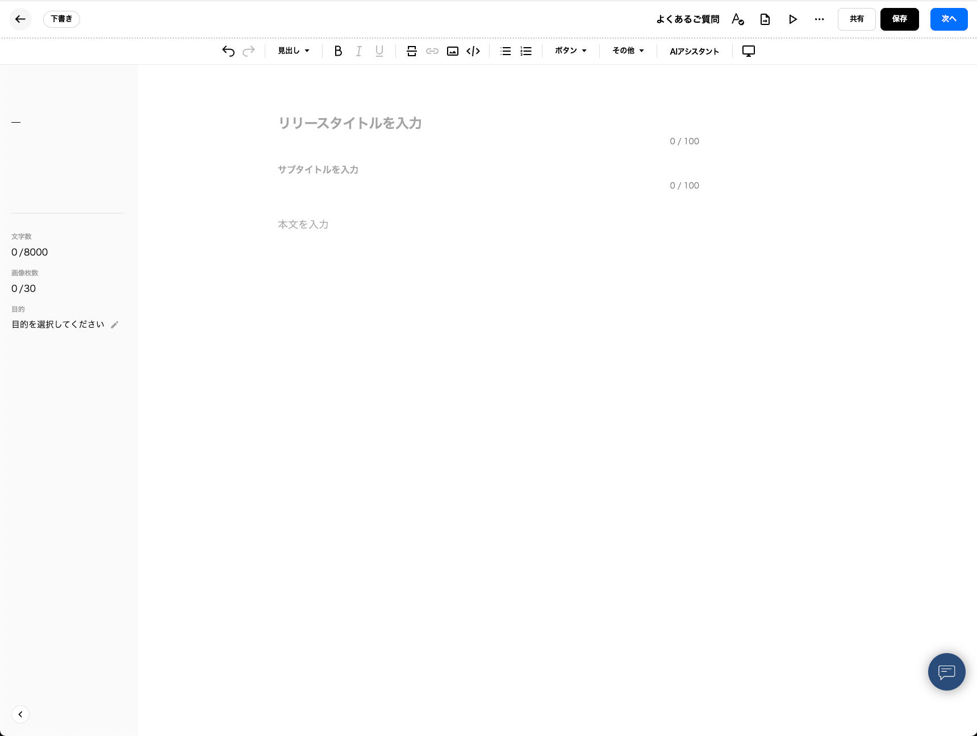The width and height of the screenshot is (977, 736).
Task: Open the ボタン dropdown
Action: coord(569,51)
